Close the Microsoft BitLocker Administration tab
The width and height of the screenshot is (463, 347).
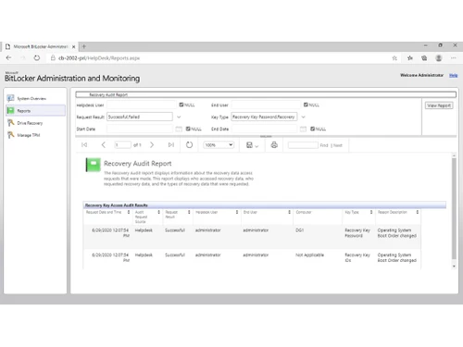(73, 47)
